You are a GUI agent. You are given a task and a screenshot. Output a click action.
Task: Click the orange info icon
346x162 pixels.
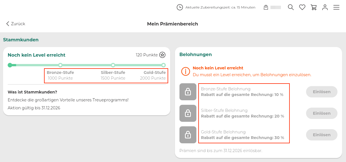click(185, 71)
